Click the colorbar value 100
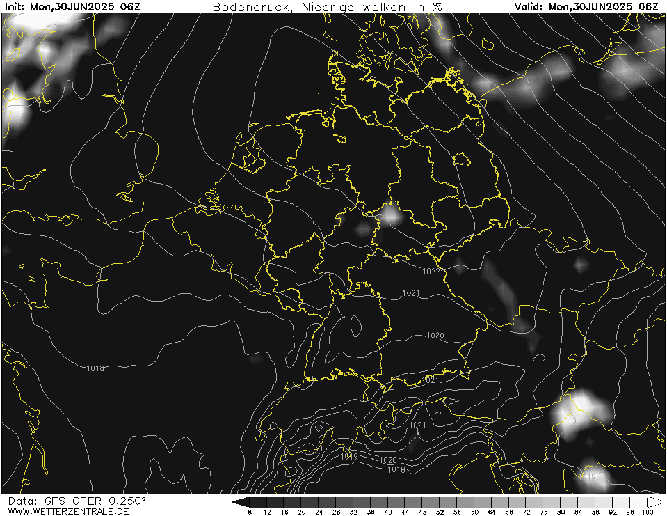The image size is (667, 516). (648, 512)
